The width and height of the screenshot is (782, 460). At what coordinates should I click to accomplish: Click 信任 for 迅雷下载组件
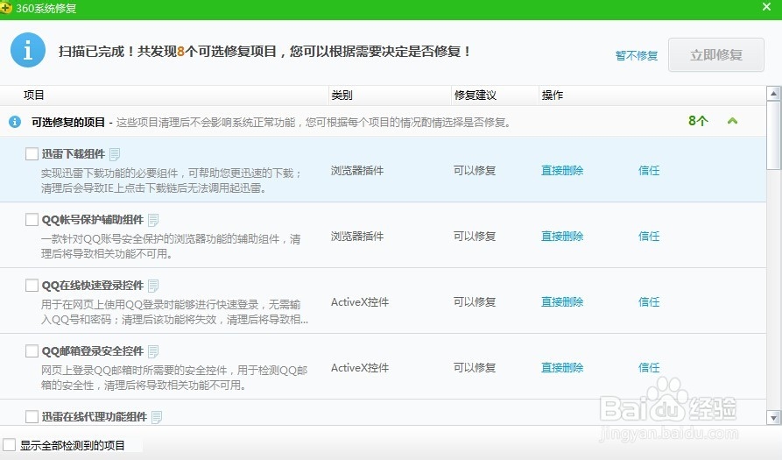pos(649,171)
